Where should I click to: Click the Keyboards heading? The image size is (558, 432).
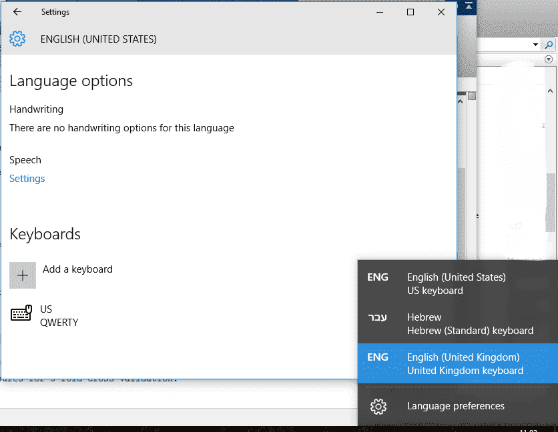(45, 234)
